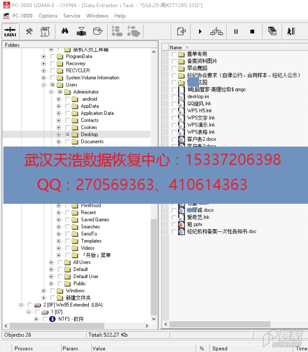The image size is (308, 352).
Task: Open the hammer and wrench tools icon
Action: 29,32
